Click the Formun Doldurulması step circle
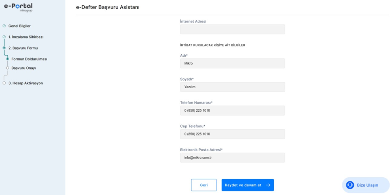Screen dimensions: 390x195 7,59
